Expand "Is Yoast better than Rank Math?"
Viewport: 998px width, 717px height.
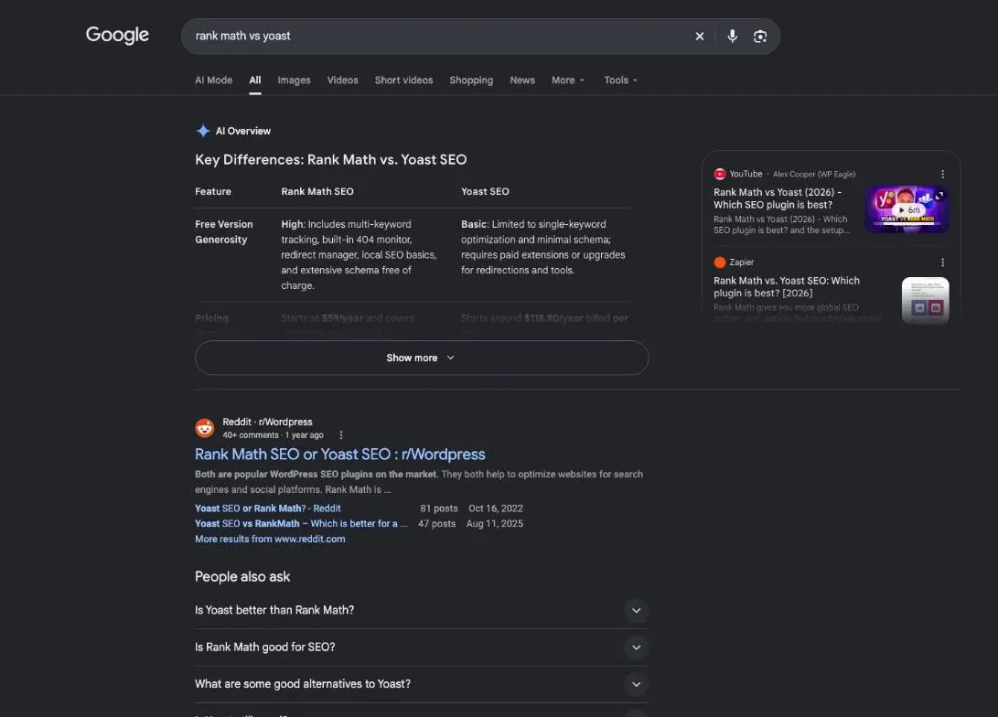coord(422,610)
